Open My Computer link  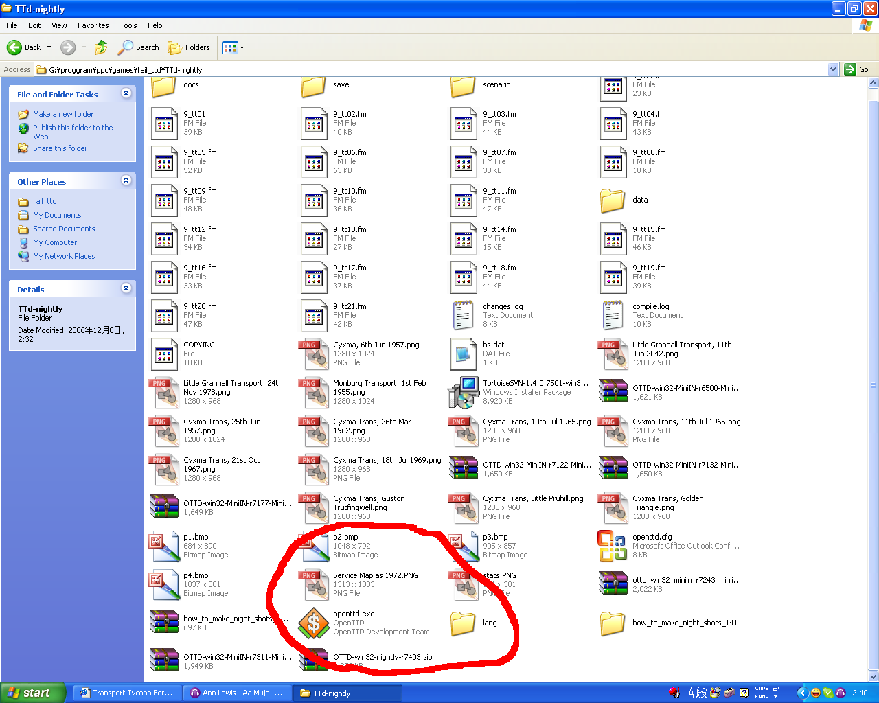click(x=55, y=242)
